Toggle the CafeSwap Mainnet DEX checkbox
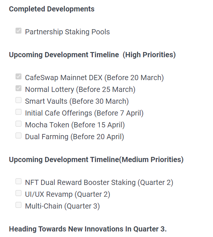The image size is (213, 237). (x=18, y=76)
